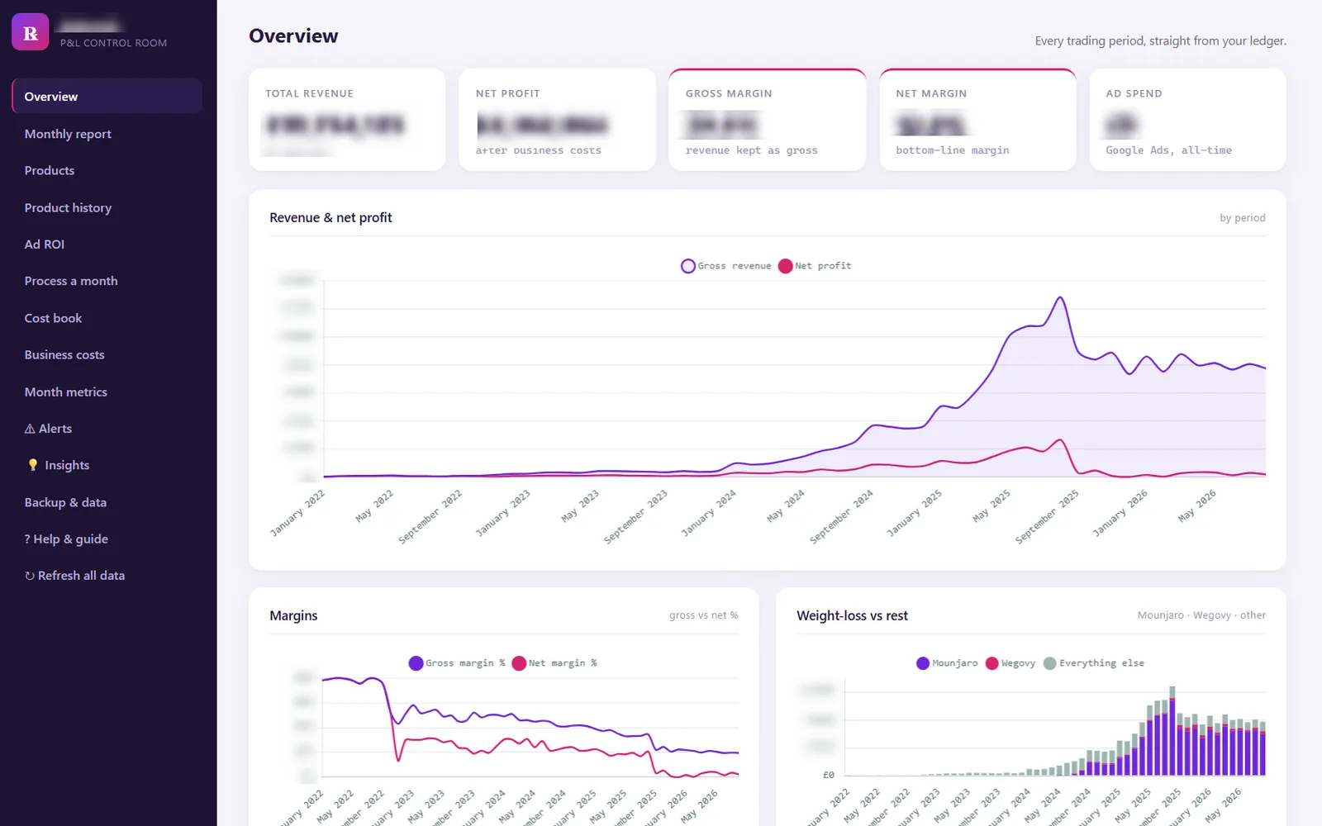The width and height of the screenshot is (1322, 826).
Task: Click "January 2023" on the revenue chart axis
Action: [502, 514]
